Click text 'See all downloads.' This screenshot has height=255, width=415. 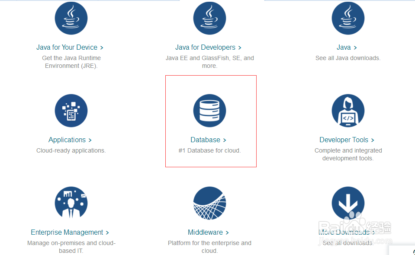tap(348, 243)
